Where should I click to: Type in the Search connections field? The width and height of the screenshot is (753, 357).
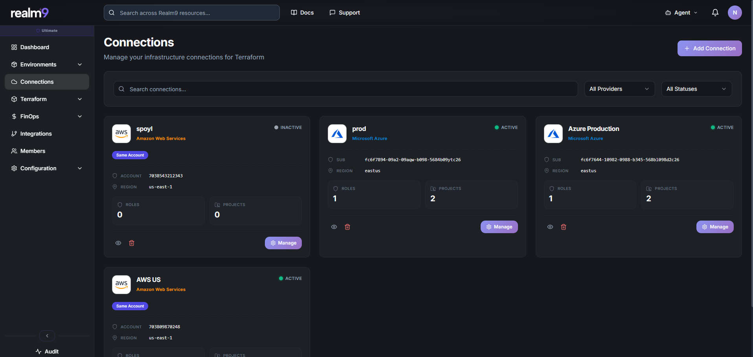(345, 89)
